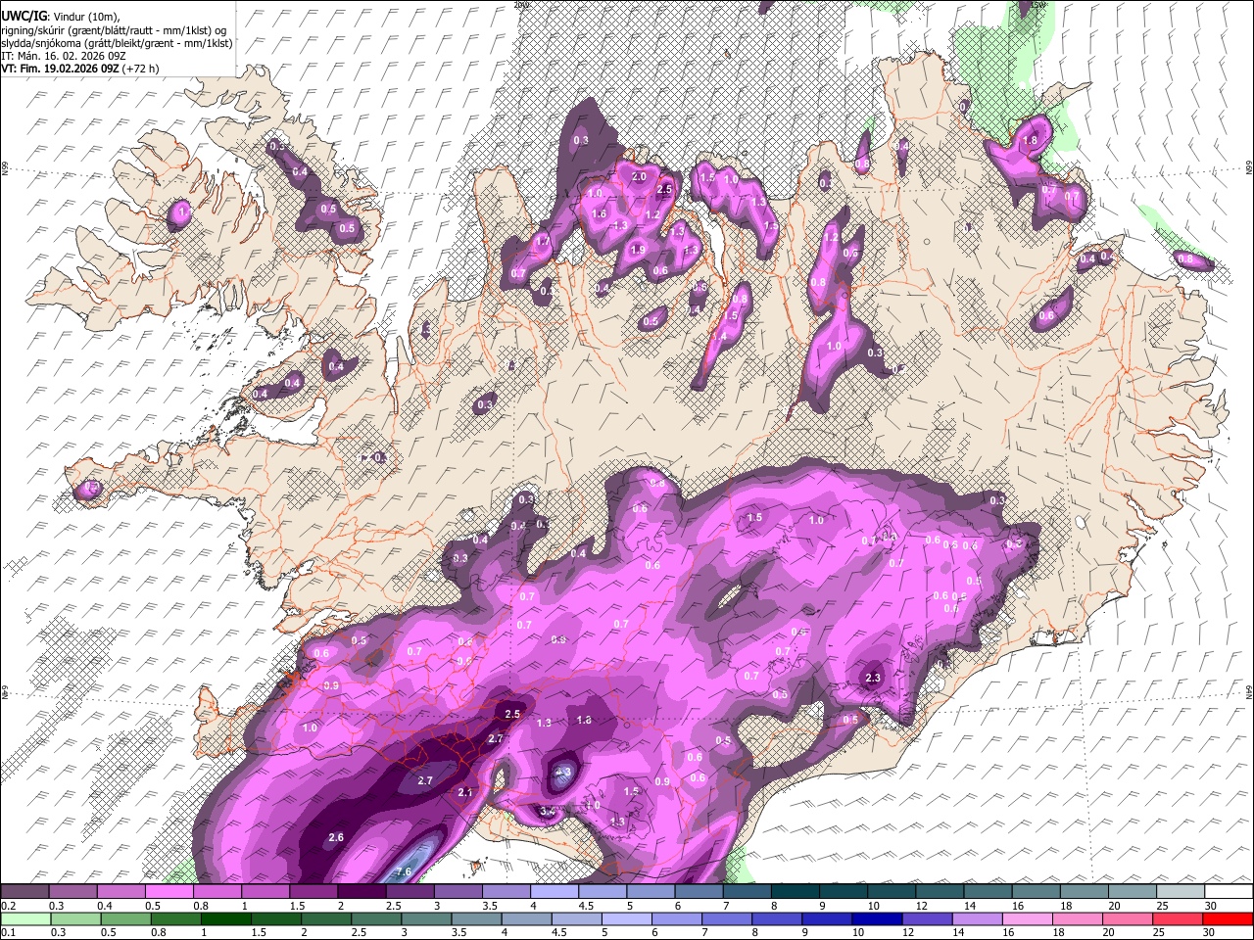Click the dark teal 8 swatch in upper legend
This screenshot has width=1254, height=940.
tap(796, 892)
